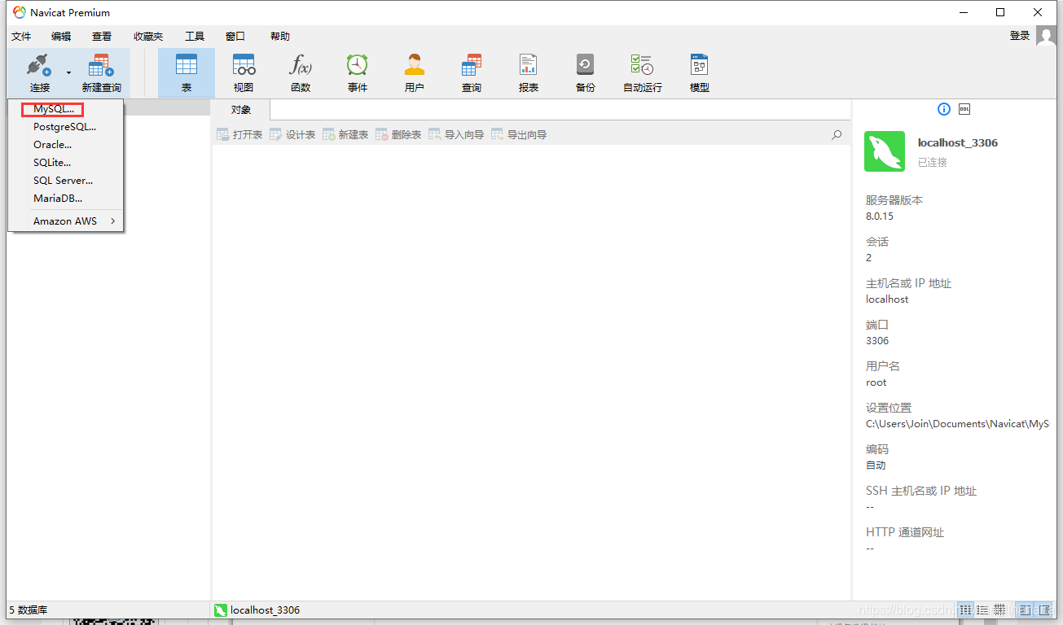Choose Oracle... from connection menu
This screenshot has width=1063, height=625.
pyautogui.click(x=65, y=145)
